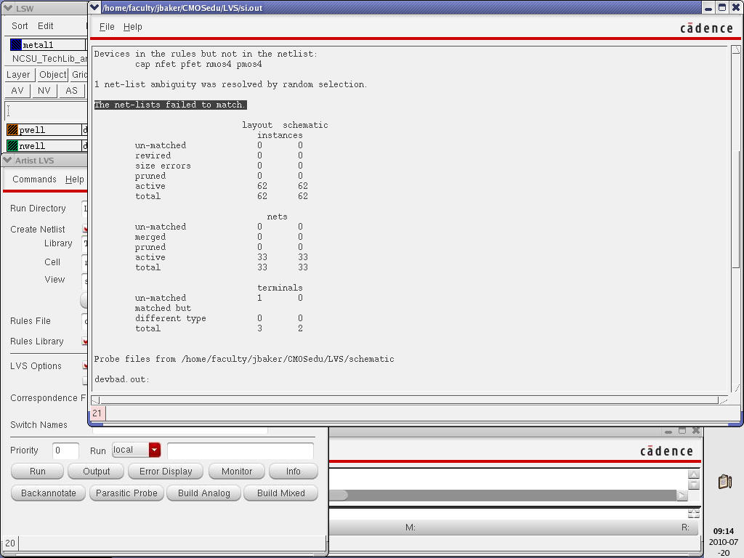This screenshot has height=558, width=744.
Task: Open the Commands menu in Artist LVS
Action: tap(34, 179)
